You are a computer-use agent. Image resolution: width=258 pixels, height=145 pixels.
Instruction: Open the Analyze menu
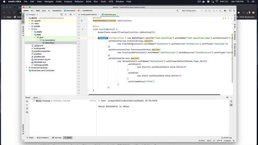[x=68, y=2]
